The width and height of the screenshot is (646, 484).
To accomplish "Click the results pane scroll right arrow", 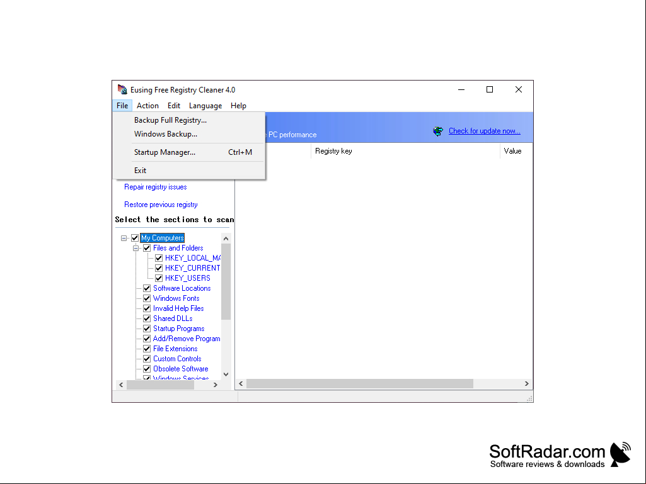I will 526,383.
